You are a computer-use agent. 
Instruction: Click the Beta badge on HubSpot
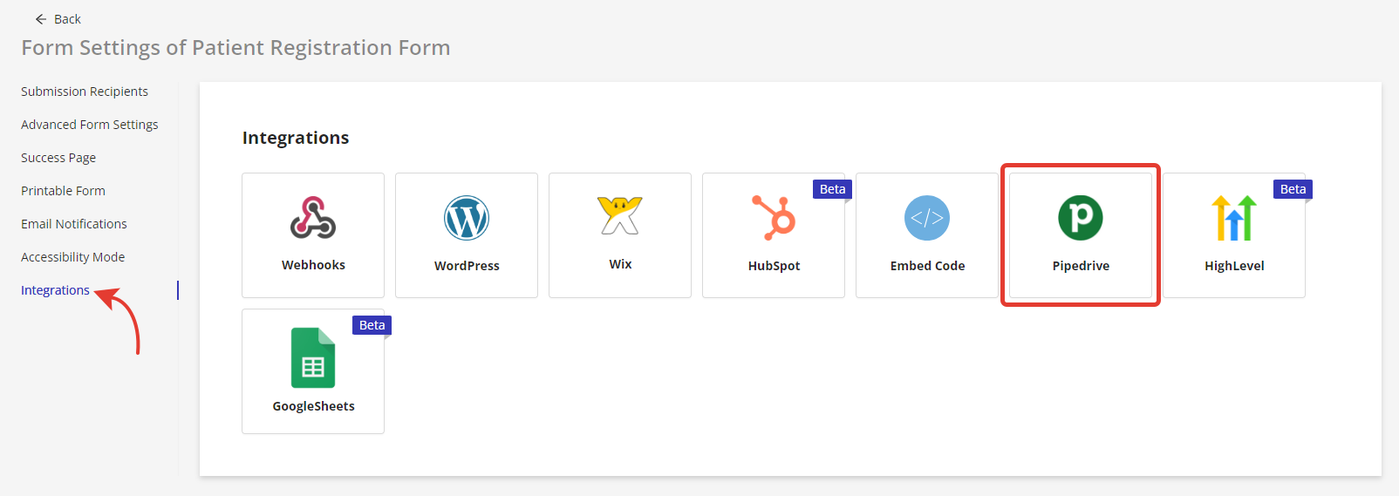(x=832, y=189)
